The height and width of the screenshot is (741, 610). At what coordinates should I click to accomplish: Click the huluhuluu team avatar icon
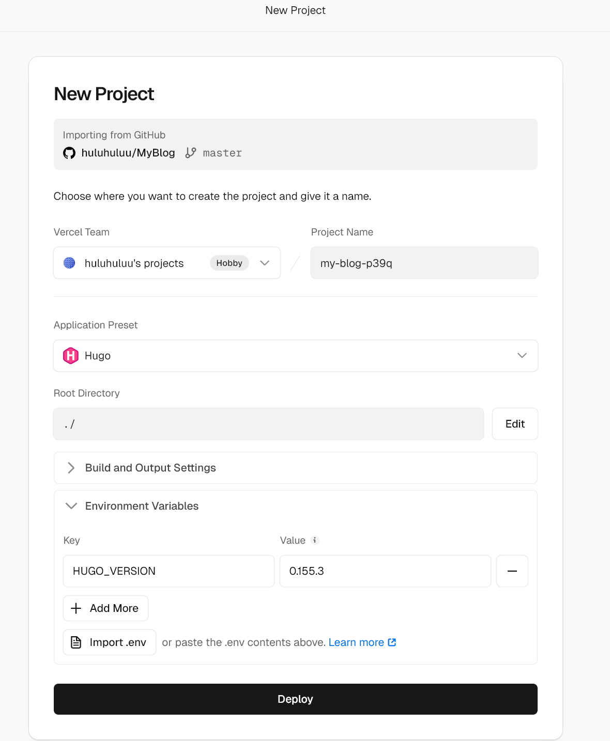click(x=69, y=263)
